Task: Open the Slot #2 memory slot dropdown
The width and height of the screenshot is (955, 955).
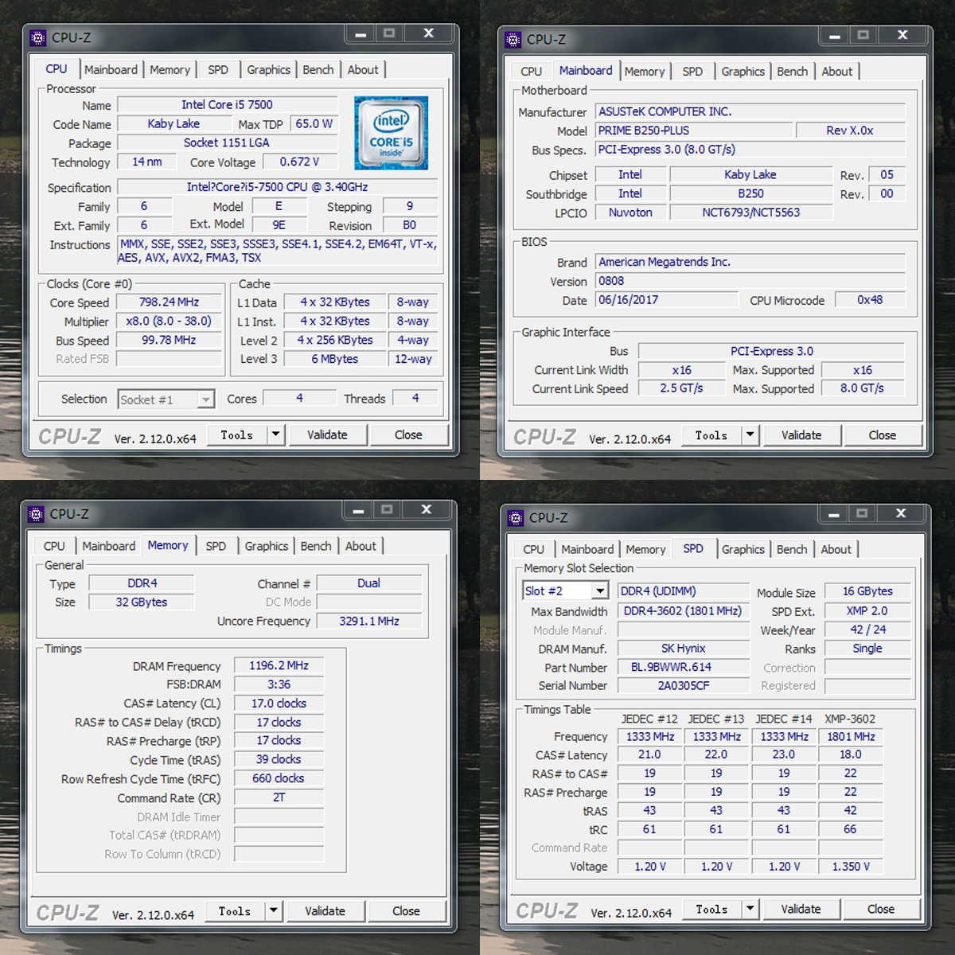Action: click(x=600, y=591)
